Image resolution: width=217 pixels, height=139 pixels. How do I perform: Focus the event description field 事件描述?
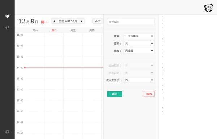131,22
